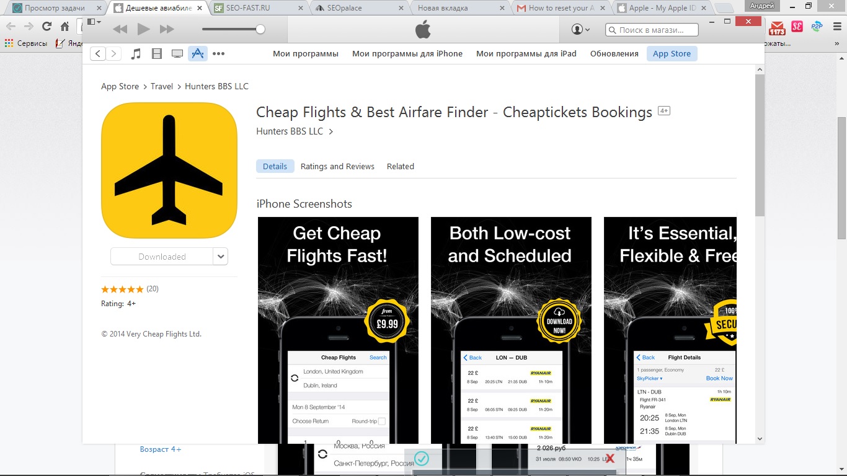Expand the Downloaded button dropdown arrow
The height and width of the screenshot is (476, 847).
coord(221,257)
